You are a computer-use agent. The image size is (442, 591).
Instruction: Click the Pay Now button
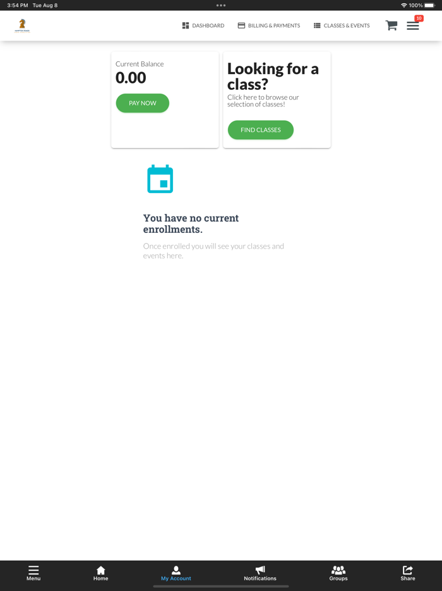(143, 103)
